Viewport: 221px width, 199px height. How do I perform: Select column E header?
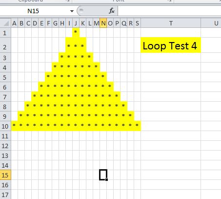41,23
